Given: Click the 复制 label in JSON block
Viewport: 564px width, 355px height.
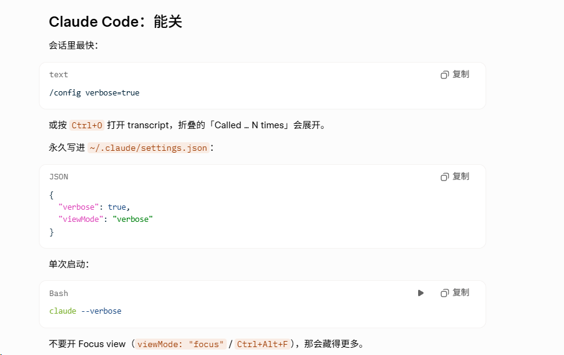Looking at the screenshot, I should point(461,176).
